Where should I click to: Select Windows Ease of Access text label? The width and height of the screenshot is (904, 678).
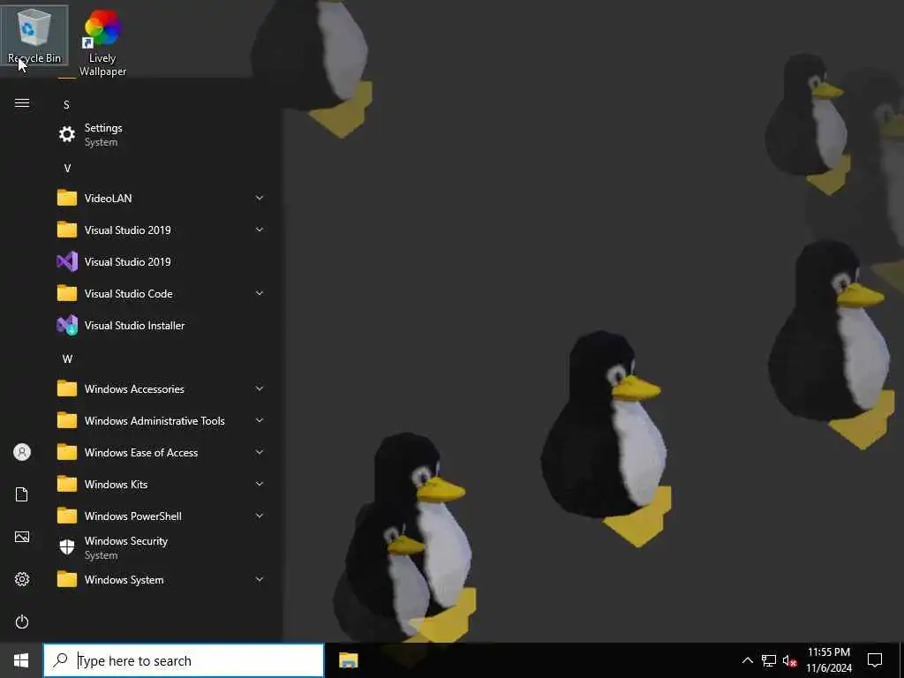click(x=141, y=453)
